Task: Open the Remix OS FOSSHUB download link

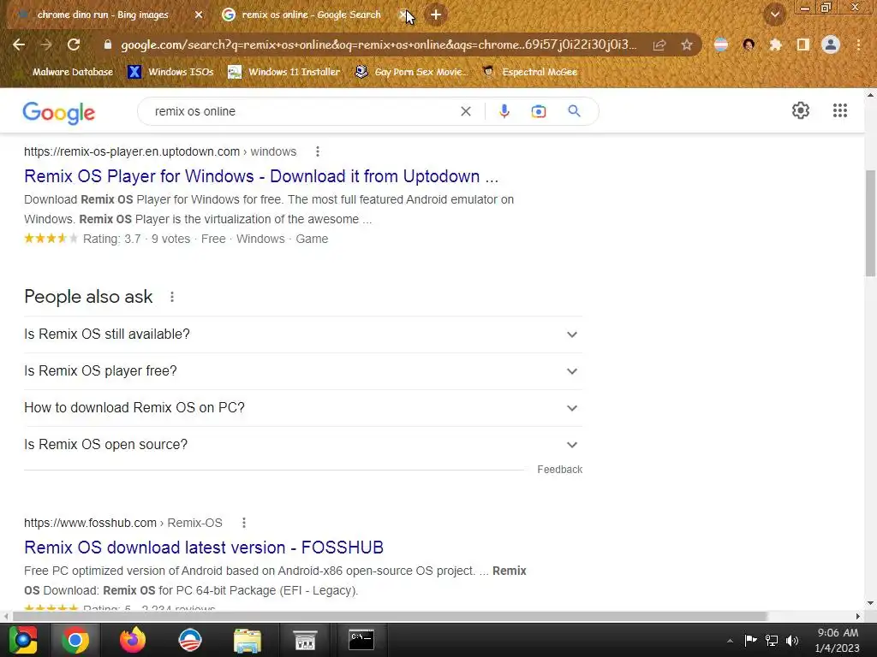Action: [204, 547]
